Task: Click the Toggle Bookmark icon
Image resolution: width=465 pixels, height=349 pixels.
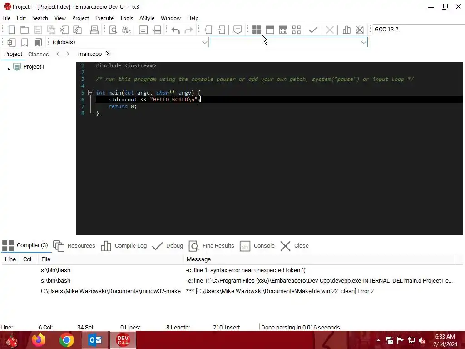Action: (x=25, y=42)
